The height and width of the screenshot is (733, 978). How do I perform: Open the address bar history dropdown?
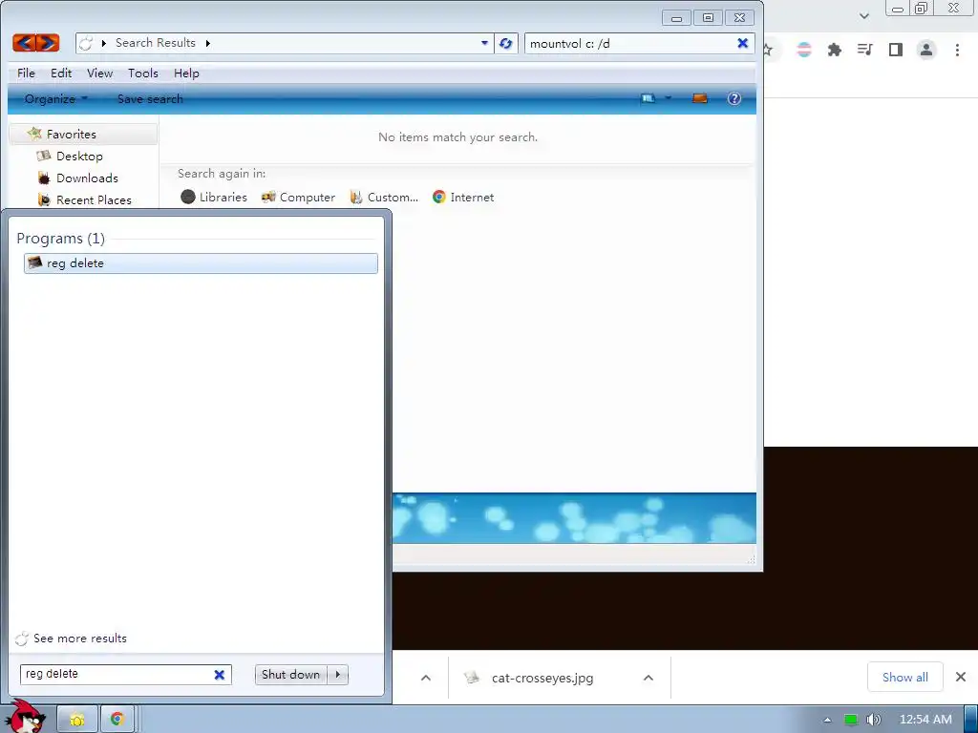click(x=484, y=43)
